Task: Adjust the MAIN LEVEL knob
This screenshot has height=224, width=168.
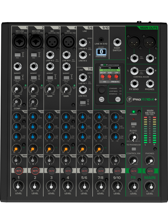Action: (x=150, y=186)
